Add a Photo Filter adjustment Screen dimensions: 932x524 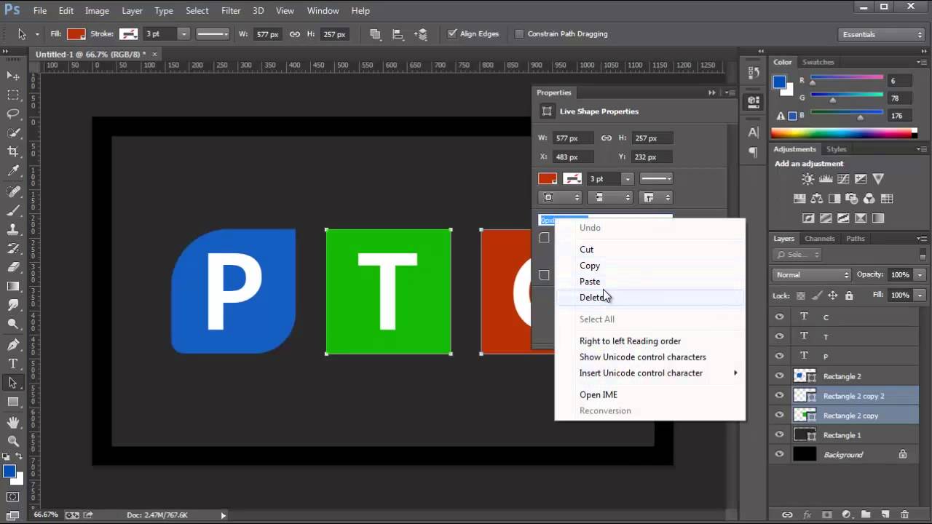coord(852,198)
